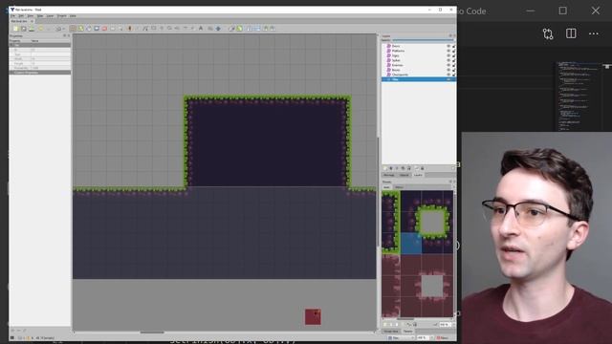Open the File menu

12,16
